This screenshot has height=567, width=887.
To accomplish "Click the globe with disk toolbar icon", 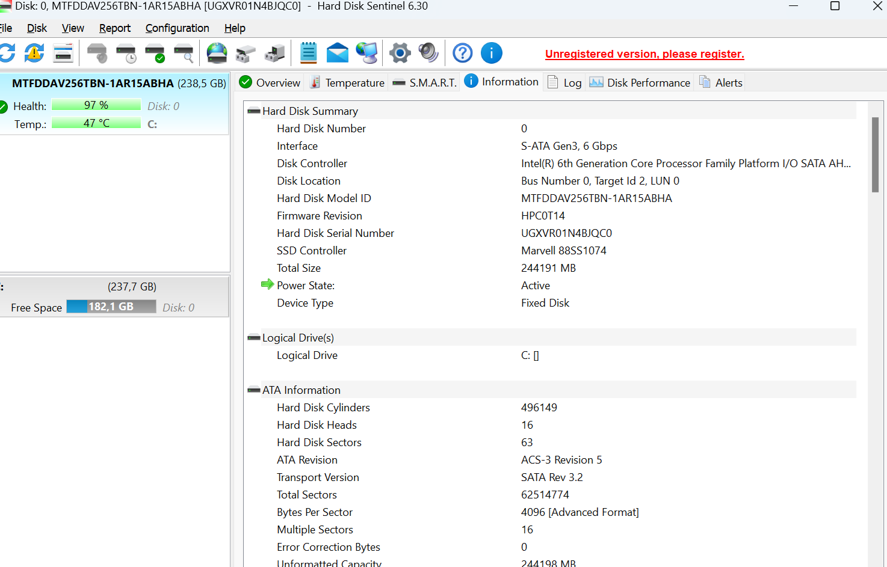I will [x=217, y=54].
